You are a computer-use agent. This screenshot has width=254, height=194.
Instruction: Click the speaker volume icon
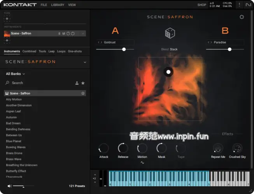tap(9, 186)
